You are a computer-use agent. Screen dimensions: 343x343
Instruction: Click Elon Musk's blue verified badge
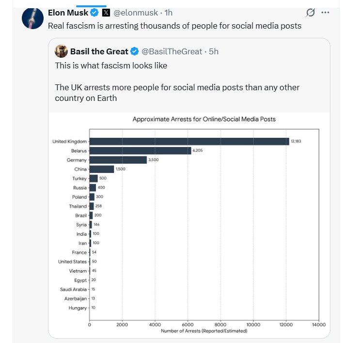click(x=94, y=13)
